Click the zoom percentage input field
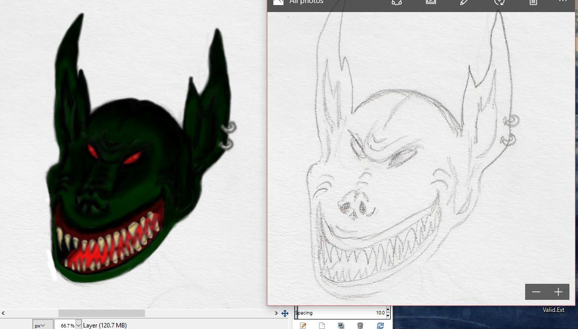The image size is (578, 329). point(65,325)
